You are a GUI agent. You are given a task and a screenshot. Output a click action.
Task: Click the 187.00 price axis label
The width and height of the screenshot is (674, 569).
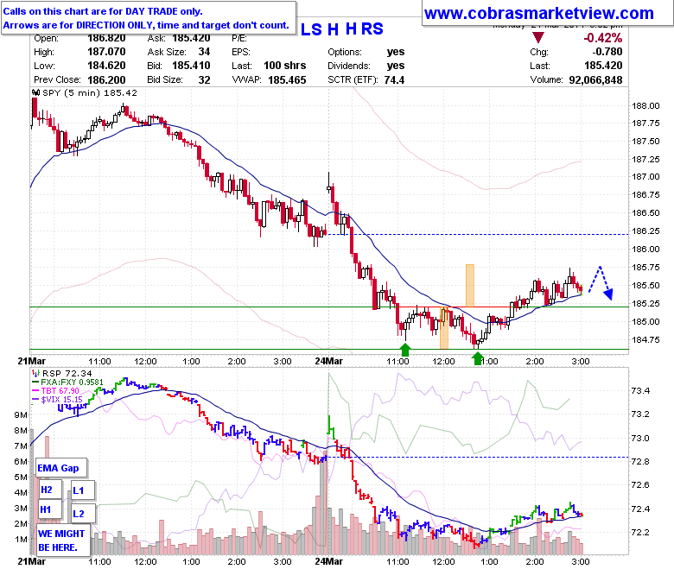click(645, 176)
